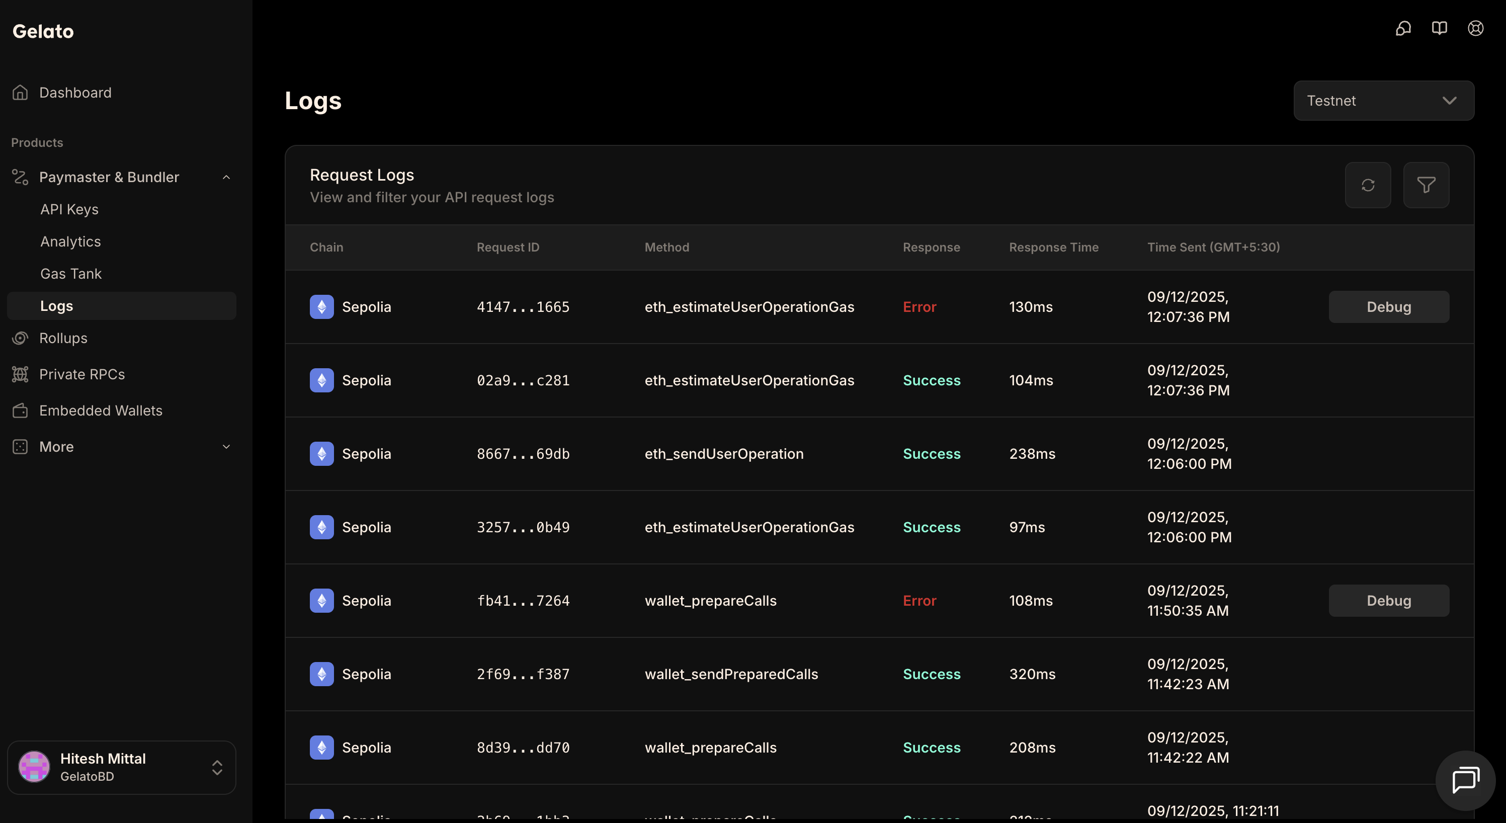Click the Time Sent (GMT+5:30) header
The image size is (1506, 823).
pos(1214,247)
